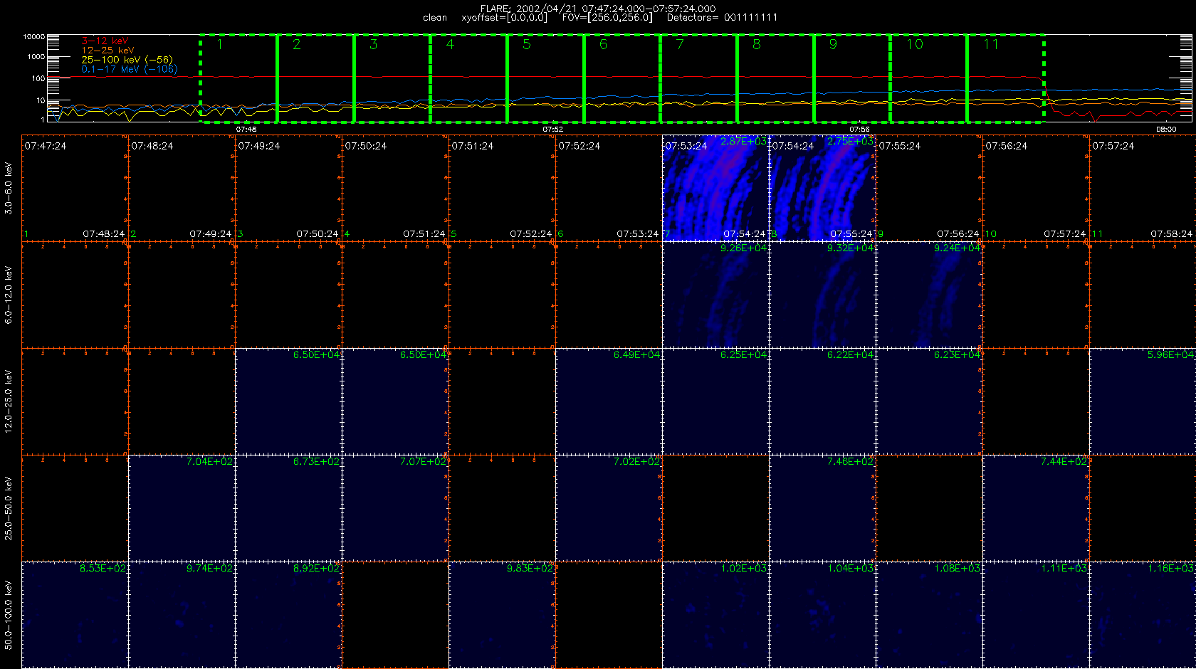Screen dimensions: 1196x669
Task: Click the 1.16E+03 peak value
Action: (1170, 568)
